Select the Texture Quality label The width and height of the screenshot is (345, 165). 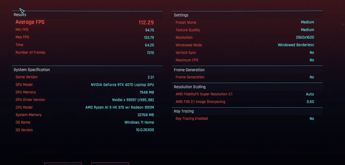click(188, 30)
